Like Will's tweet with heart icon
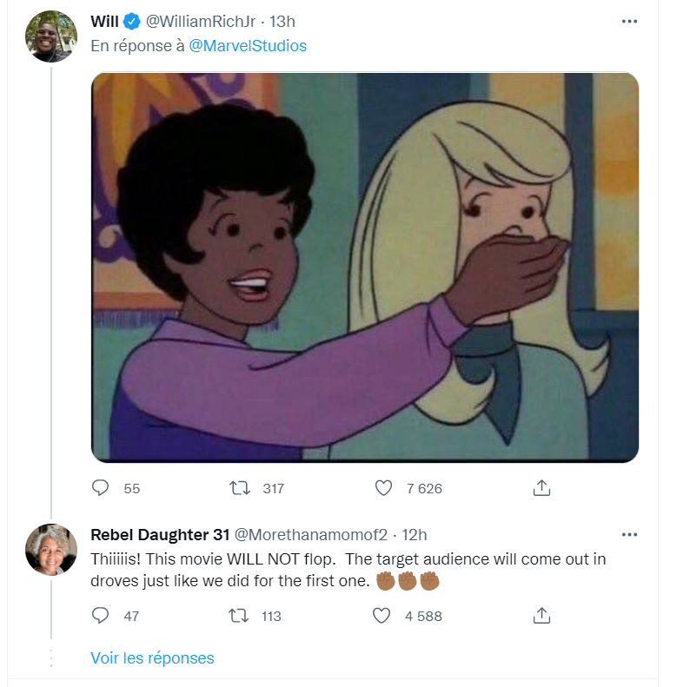Screen dimensions: 677x687 coord(383,488)
